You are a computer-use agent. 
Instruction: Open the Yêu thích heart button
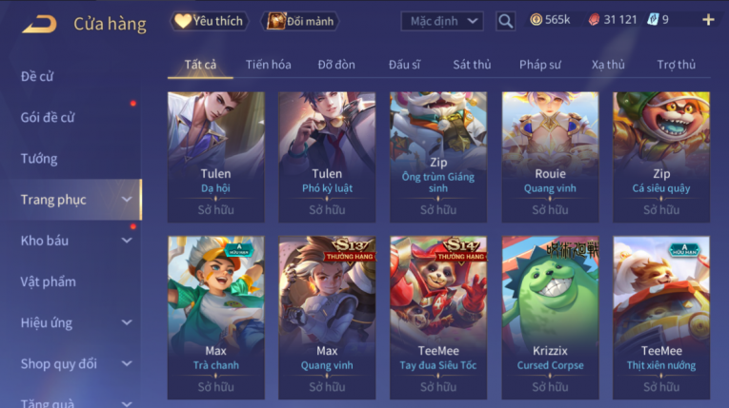pos(210,21)
